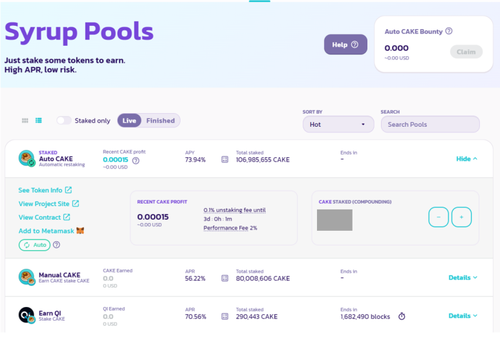Click the 56.22% APR value
Screen dimensions: 500x342
[x=195, y=279]
